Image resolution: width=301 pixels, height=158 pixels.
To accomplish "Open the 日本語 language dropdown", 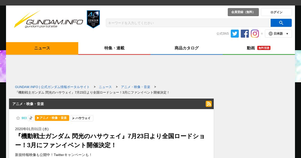I will (x=278, y=34).
